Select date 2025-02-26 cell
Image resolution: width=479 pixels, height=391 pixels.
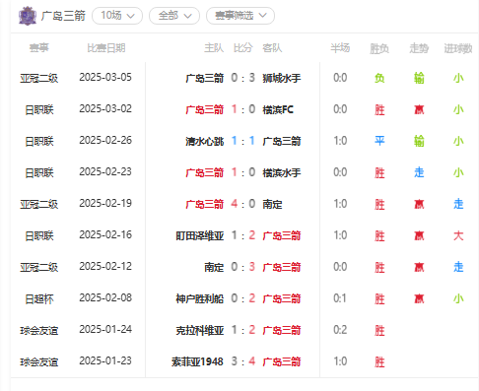[x=105, y=140]
